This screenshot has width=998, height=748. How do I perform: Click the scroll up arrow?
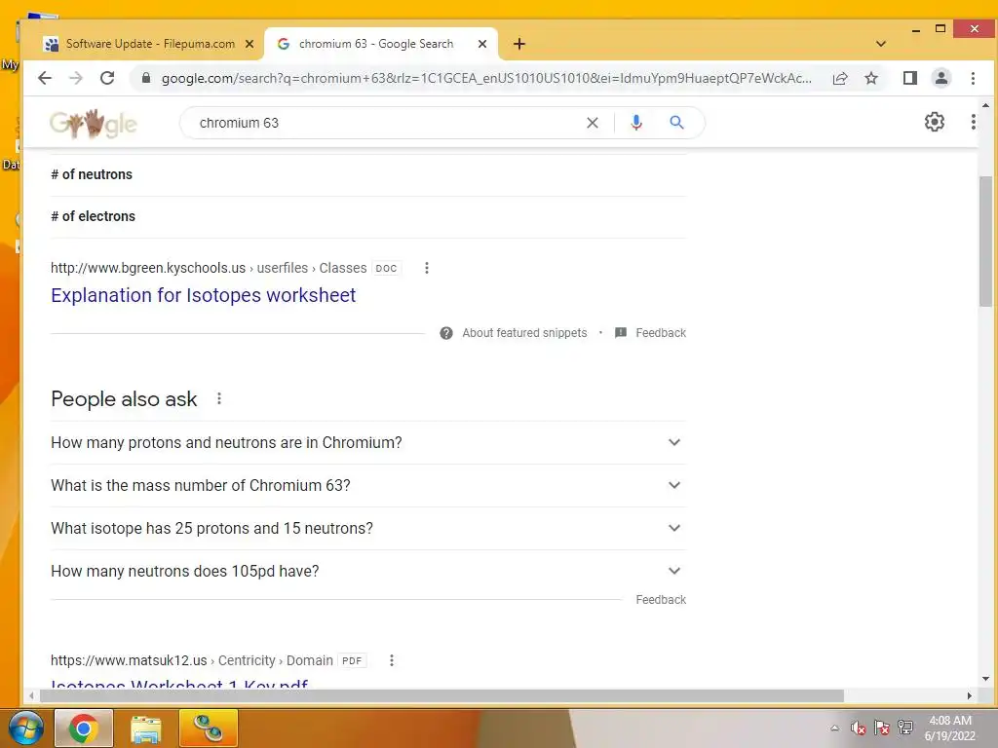pos(985,105)
